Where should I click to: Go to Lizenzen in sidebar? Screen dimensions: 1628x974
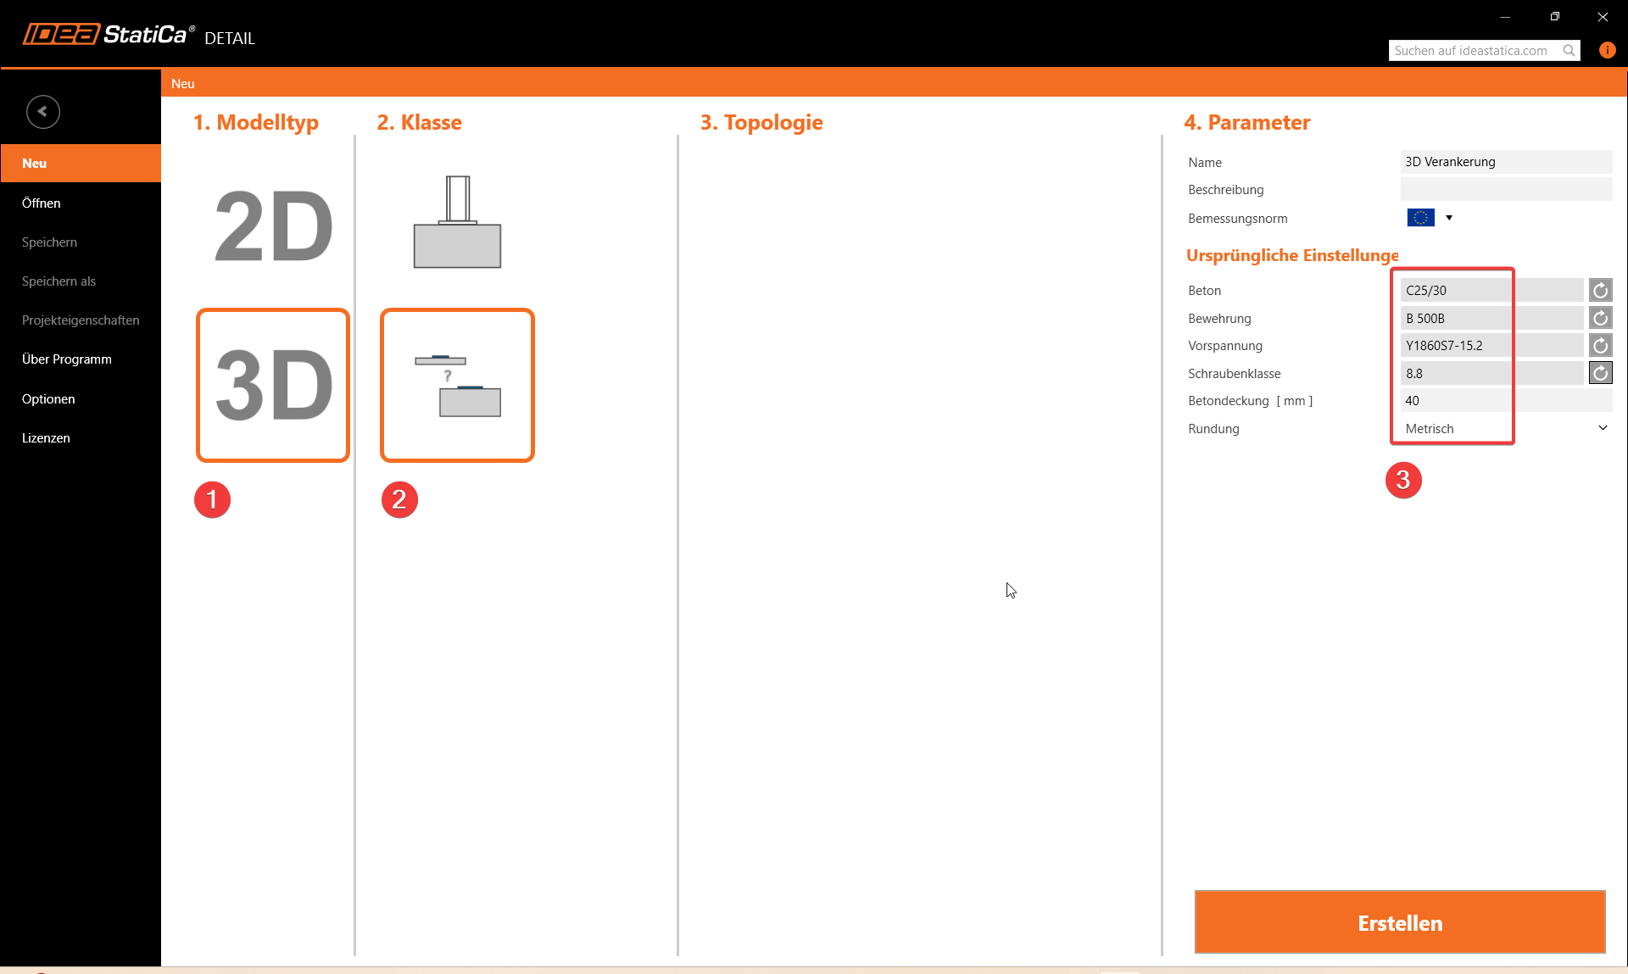46,437
